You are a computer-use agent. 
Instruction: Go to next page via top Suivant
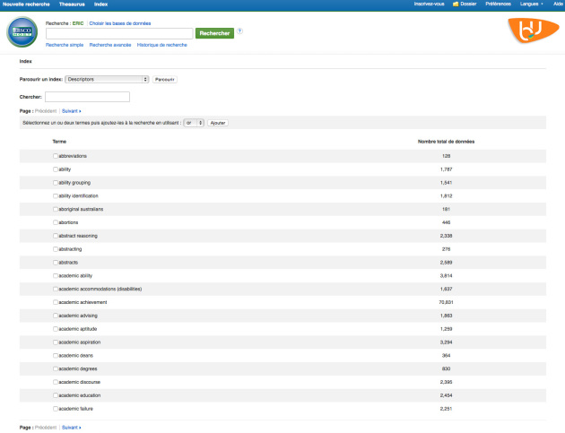71,111
